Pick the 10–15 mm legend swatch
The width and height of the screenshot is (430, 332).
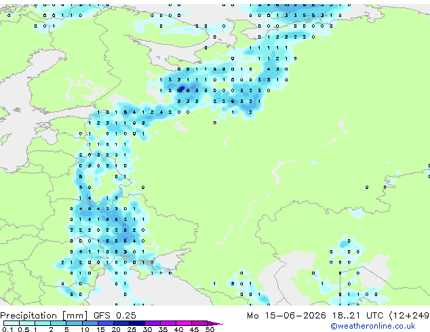90,323
